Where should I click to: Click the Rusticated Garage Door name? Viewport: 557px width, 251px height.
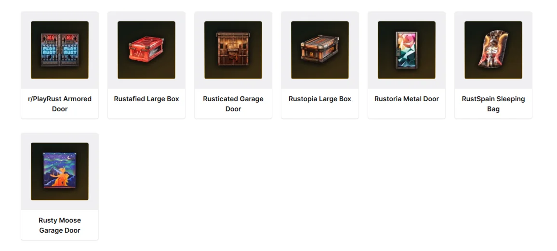point(233,104)
